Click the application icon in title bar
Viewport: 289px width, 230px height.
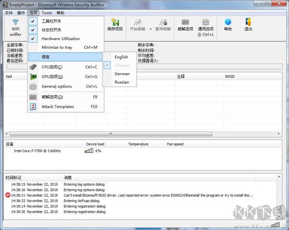(x=5, y=5)
